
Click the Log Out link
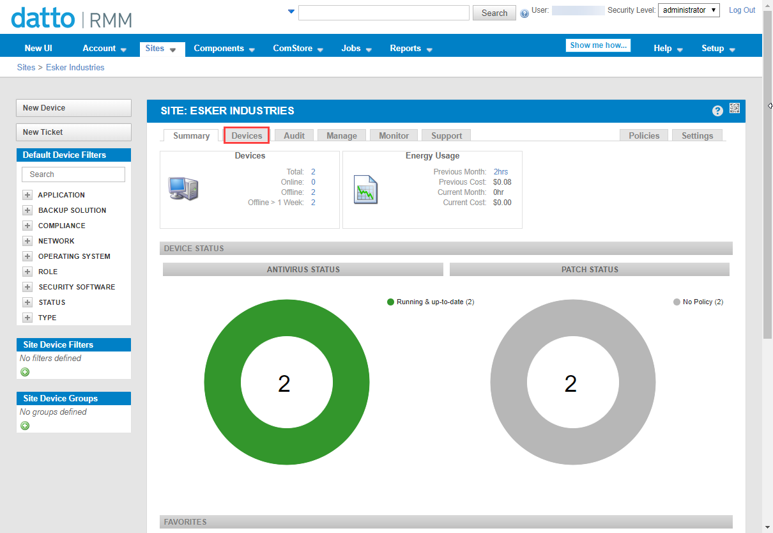click(742, 10)
